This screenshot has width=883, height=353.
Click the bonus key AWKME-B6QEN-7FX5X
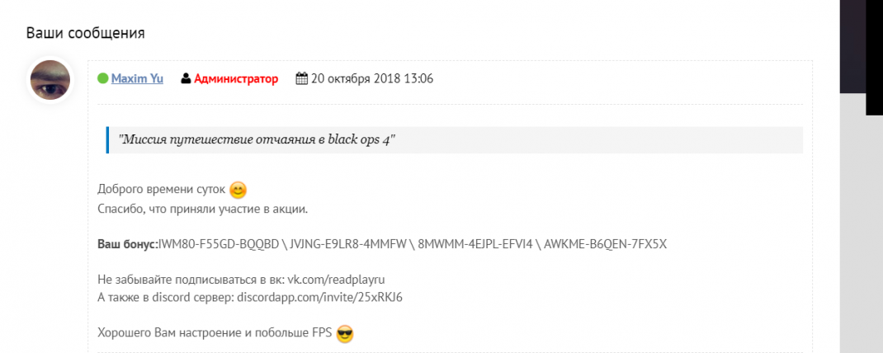coord(606,245)
